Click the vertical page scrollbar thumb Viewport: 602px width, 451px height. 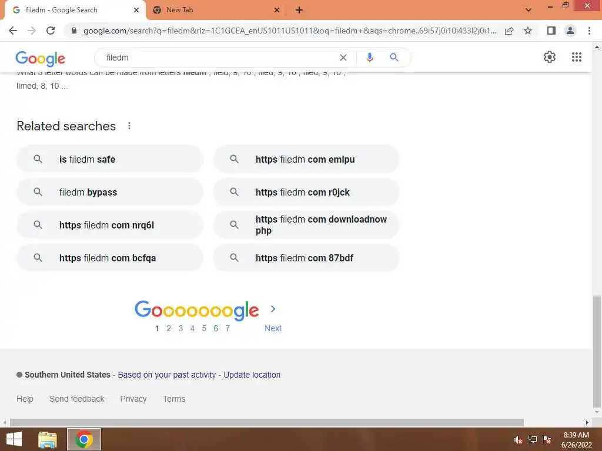pos(597,351)
